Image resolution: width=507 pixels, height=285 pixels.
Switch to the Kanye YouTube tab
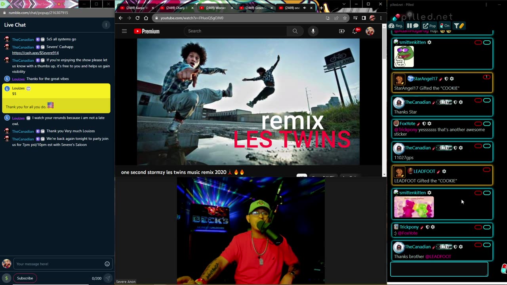tap(137, 8)
